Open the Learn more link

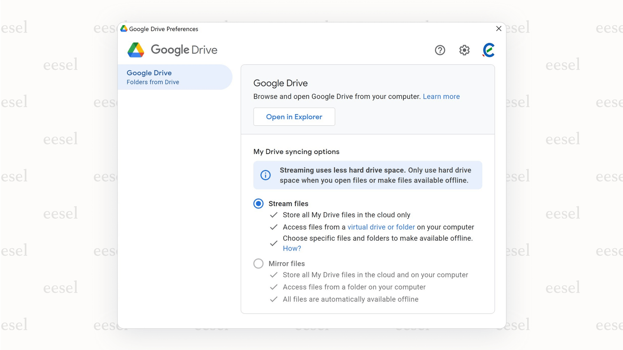pos(441,96)
